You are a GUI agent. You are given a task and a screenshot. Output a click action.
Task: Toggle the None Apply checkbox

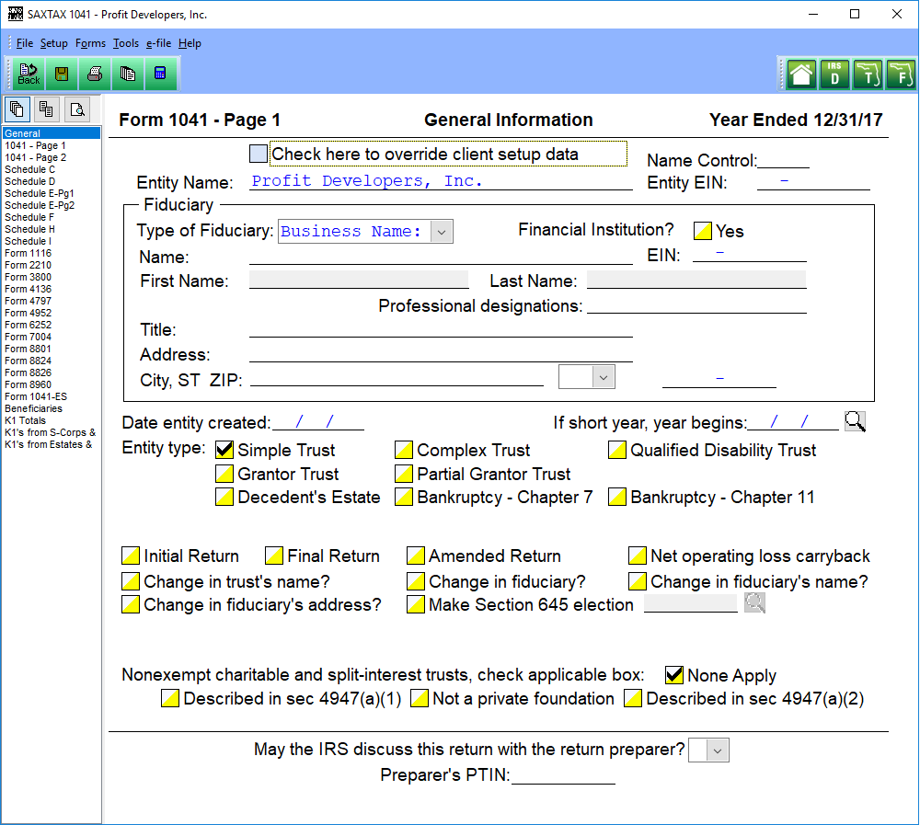[674, 675]
